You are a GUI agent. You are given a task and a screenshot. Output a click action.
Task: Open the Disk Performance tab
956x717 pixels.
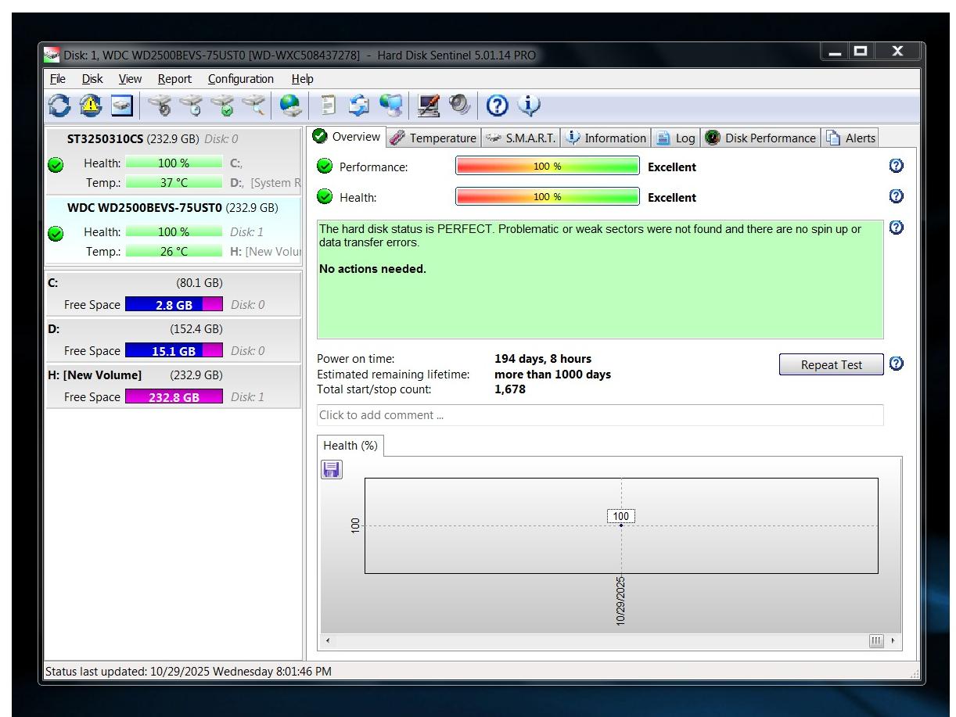coord(760,138)
